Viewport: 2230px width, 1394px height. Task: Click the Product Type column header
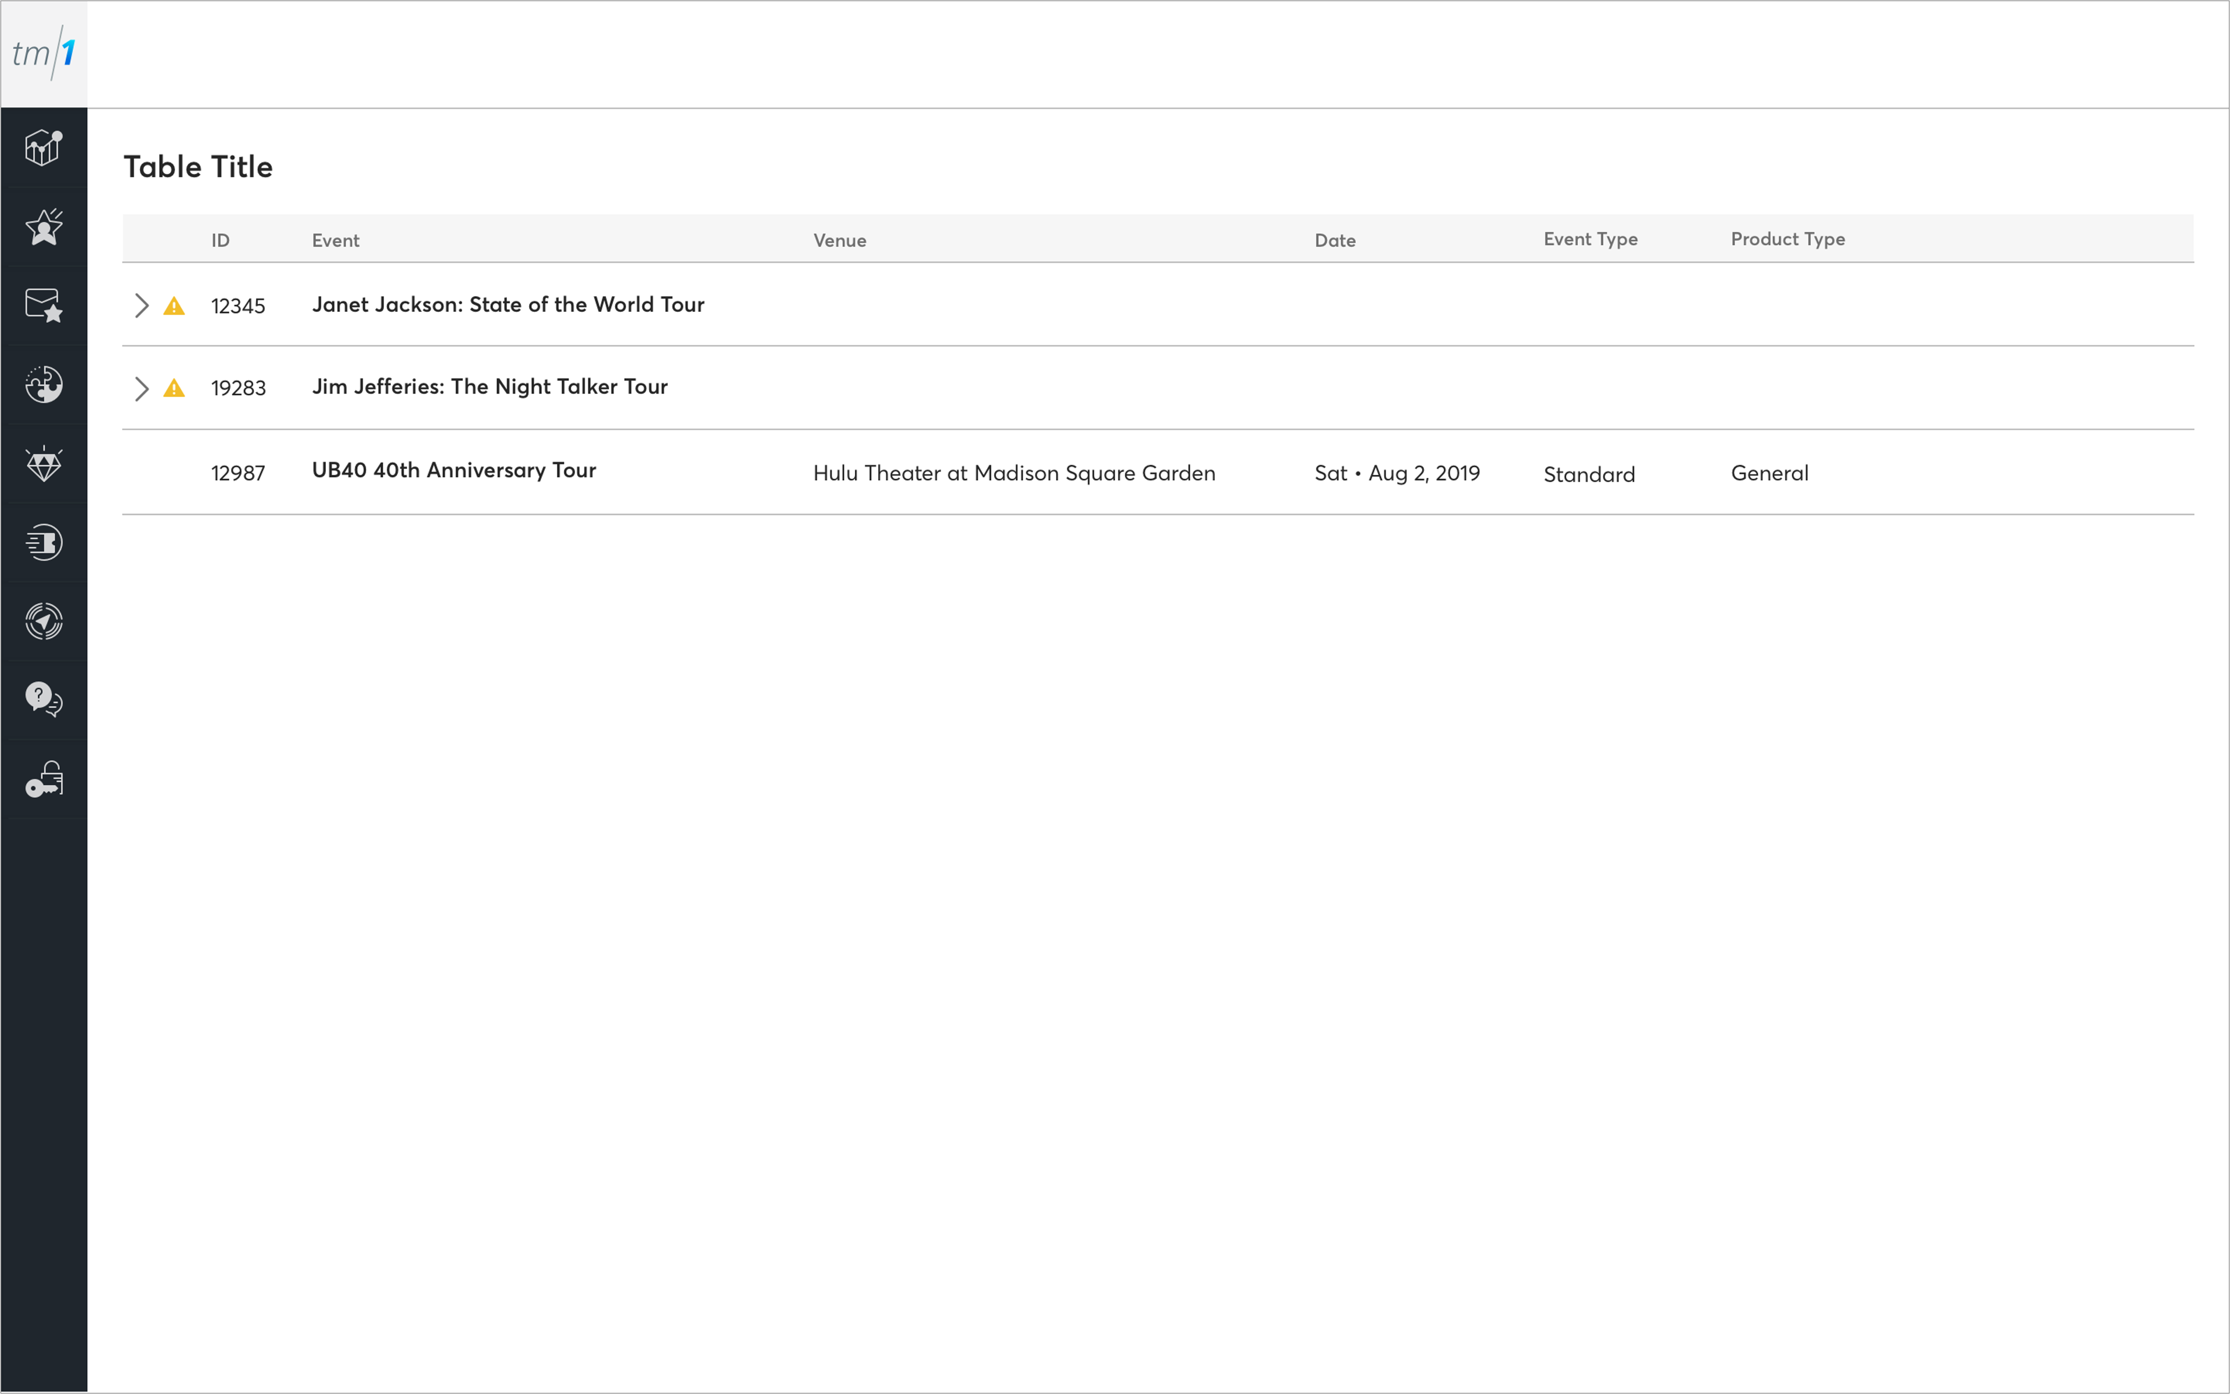coord(1787,240)
